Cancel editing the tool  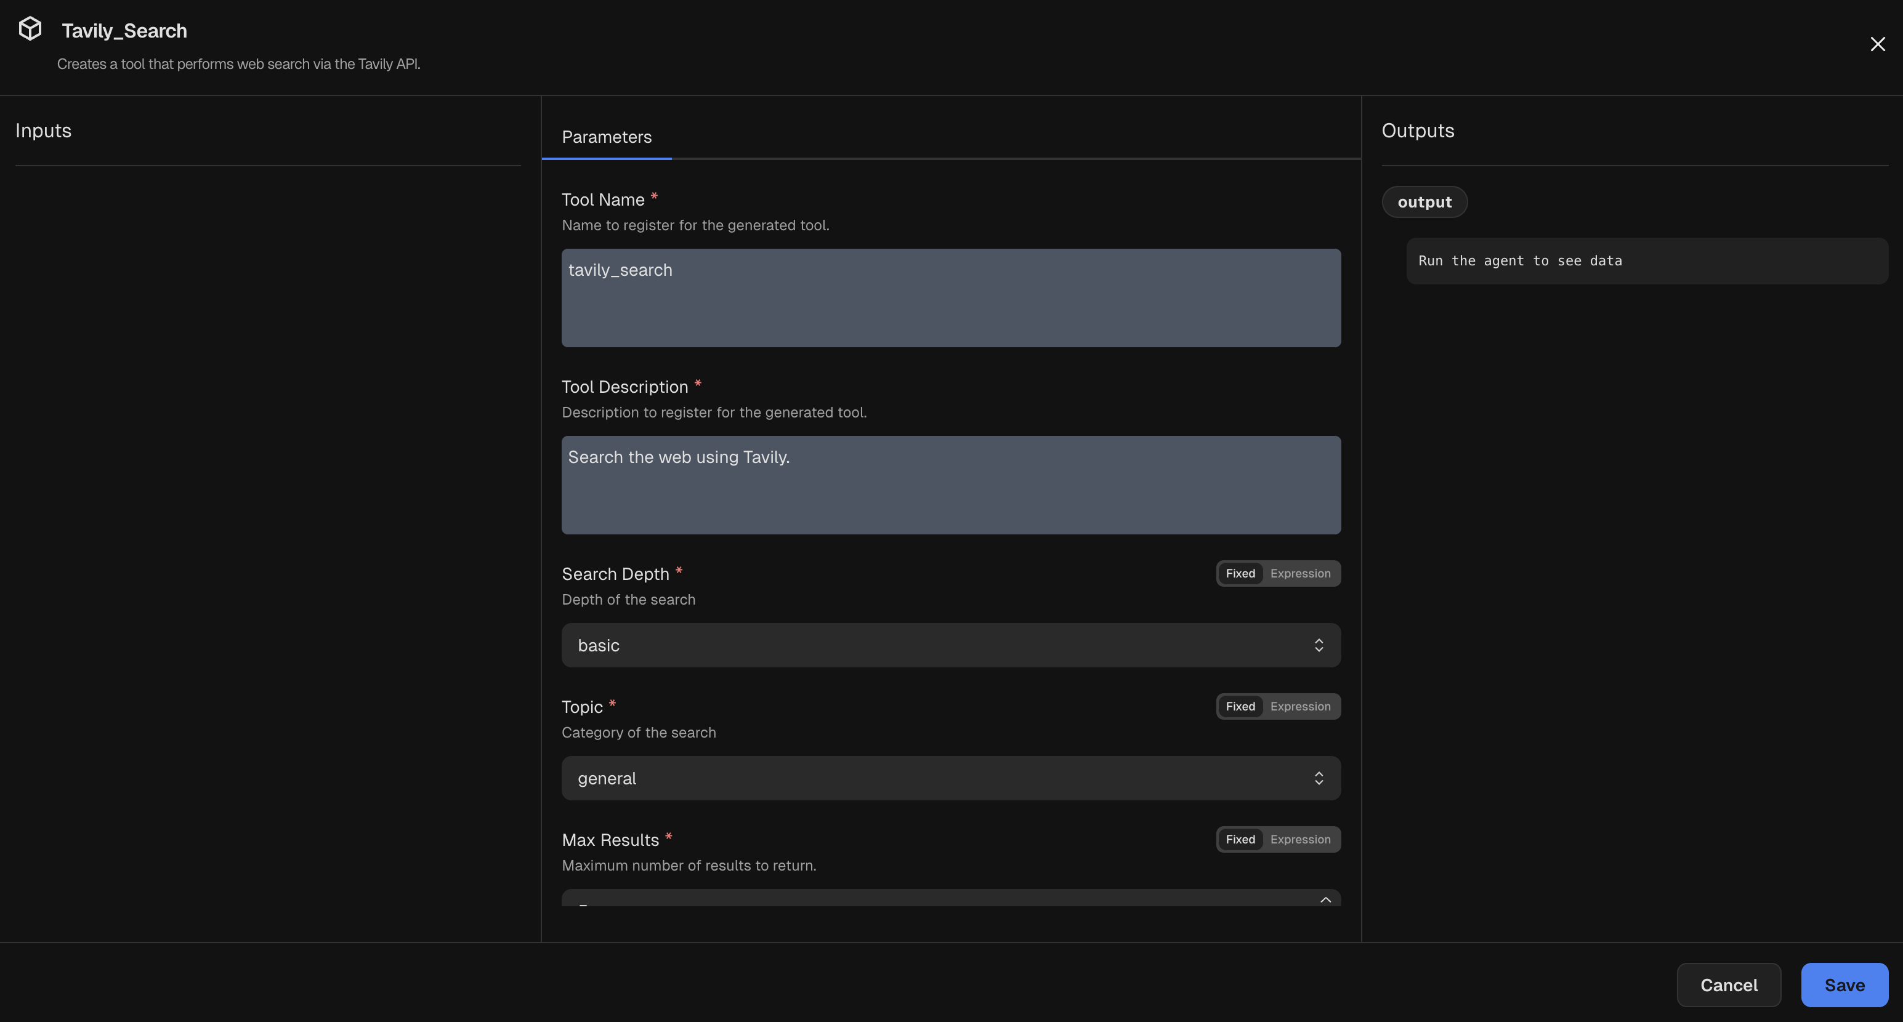point(1729,984)
